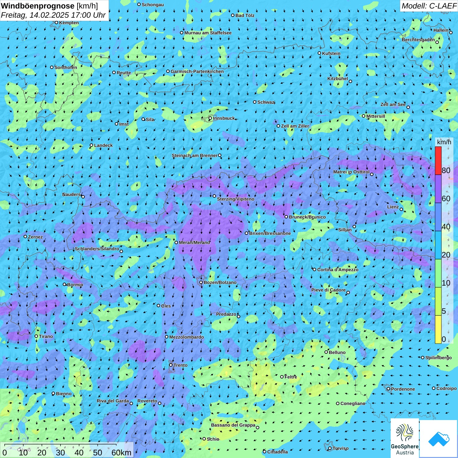The height and width of the screenshot is (458, 458).
Task: Click the Trento city label
Action: pyautogui.click(x=181, y=365)
